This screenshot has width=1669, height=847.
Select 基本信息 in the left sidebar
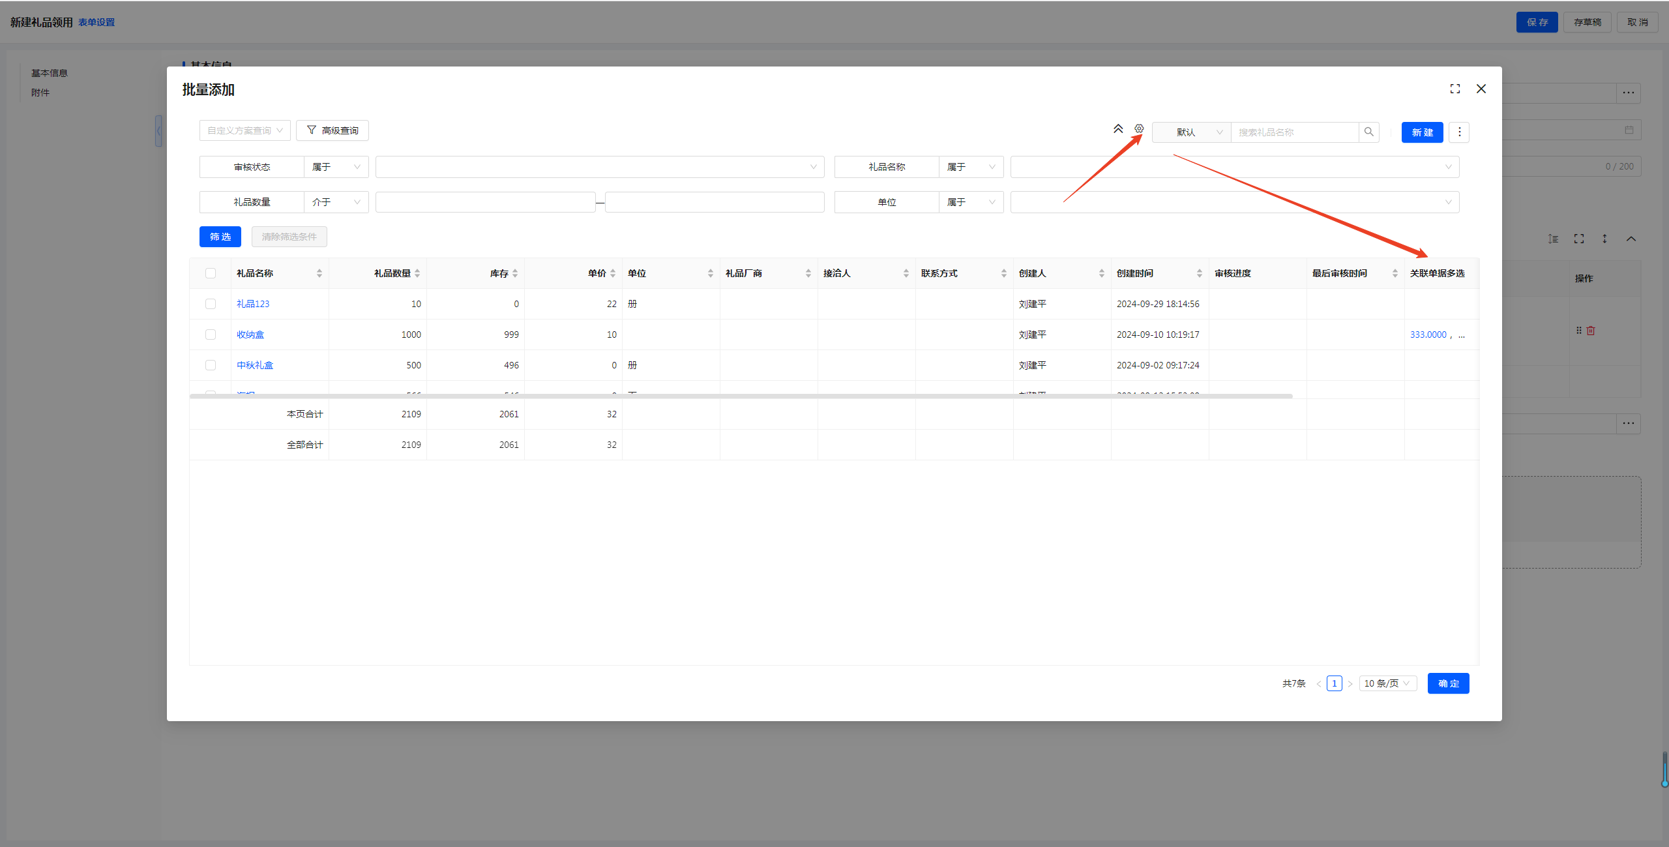click(x=50, y=73)
